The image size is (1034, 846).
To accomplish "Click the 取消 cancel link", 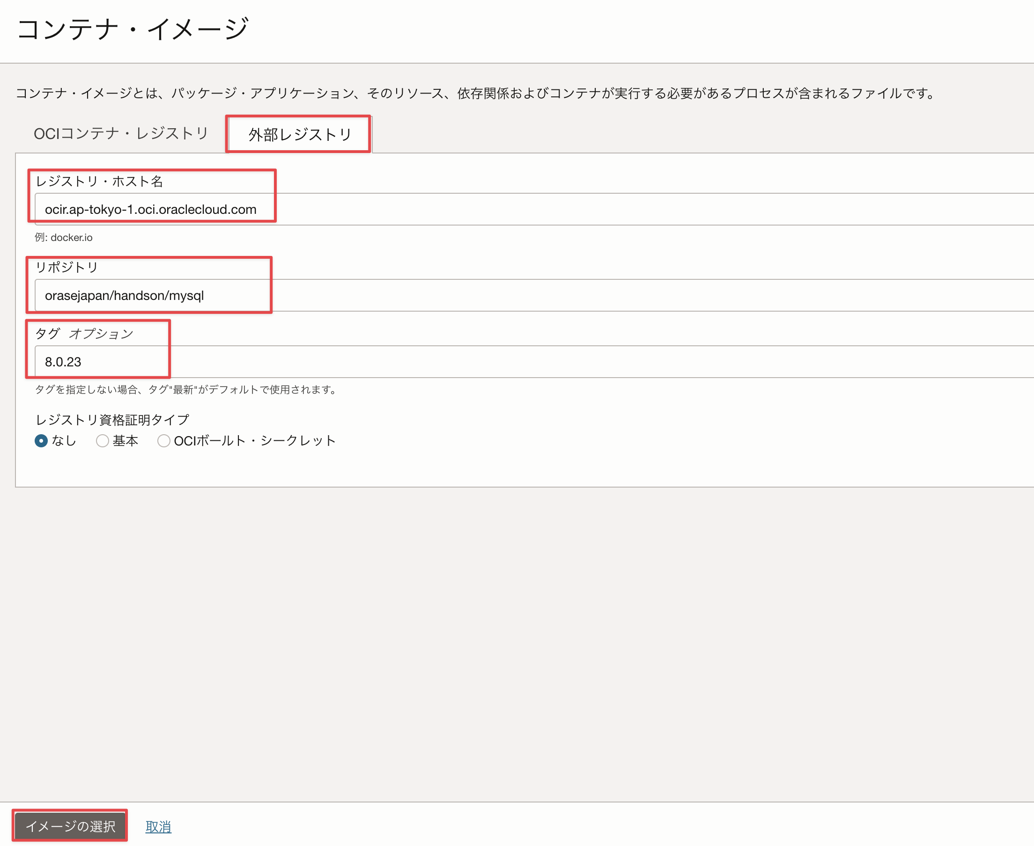I will tap(158, 826).
